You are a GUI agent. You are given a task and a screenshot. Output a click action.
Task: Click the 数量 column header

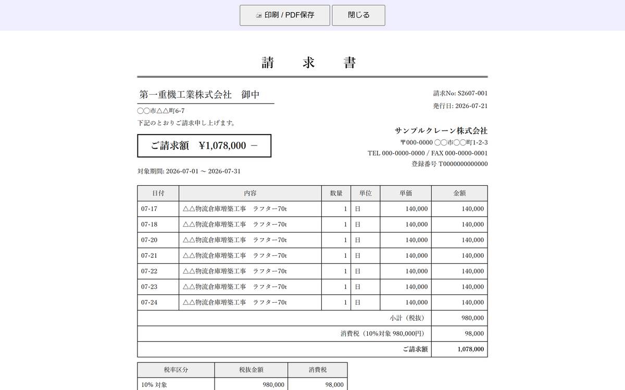(336, 193)
